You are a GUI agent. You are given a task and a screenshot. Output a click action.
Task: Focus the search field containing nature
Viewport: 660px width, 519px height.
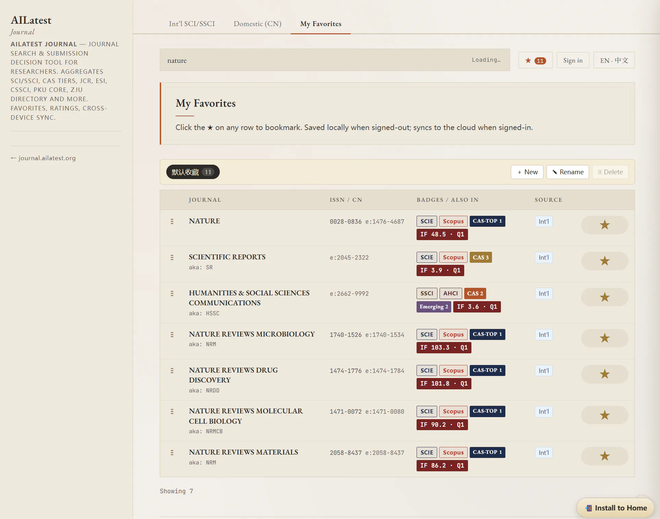point(335,60)
